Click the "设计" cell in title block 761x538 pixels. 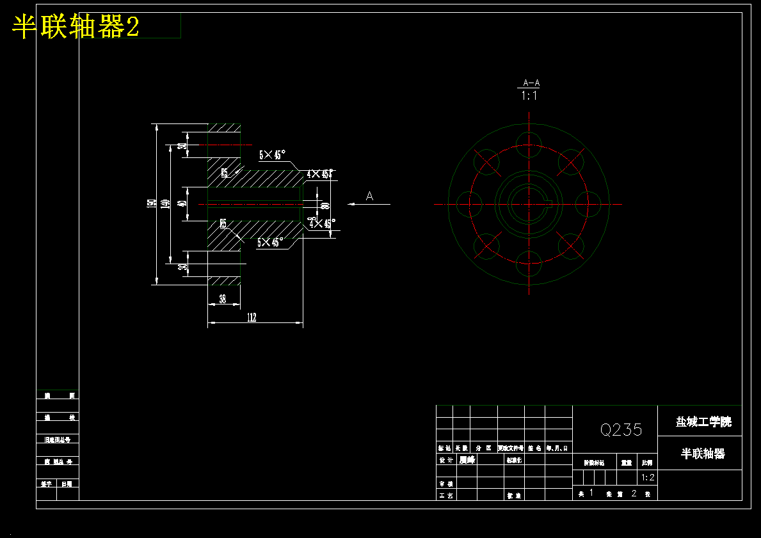(x=445, y=460)
